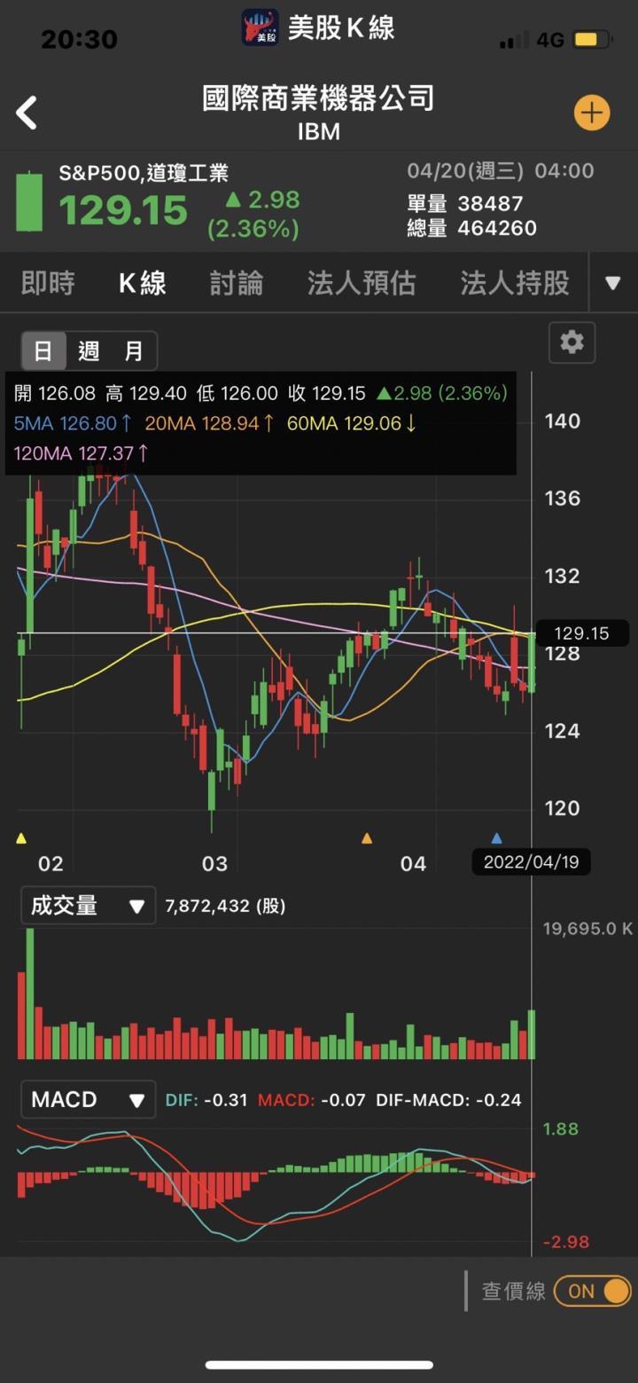638x1383 pixels.
Task: Tap the 1.88 MACD axis label
Action: click(561, 1128)
